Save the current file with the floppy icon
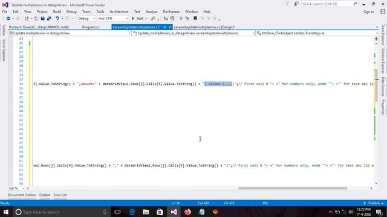The height and width of the screenshot is (217, 387). (x=42, y=19)
